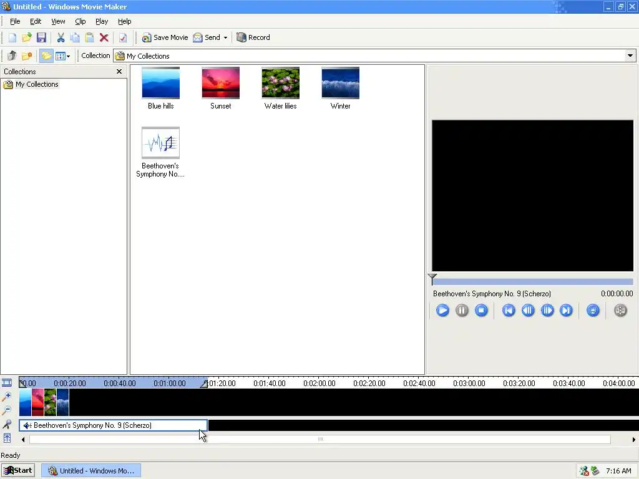639x479 pixels.
Task: Select the Sunset clip thumbnail
Action: click(220, 83)
